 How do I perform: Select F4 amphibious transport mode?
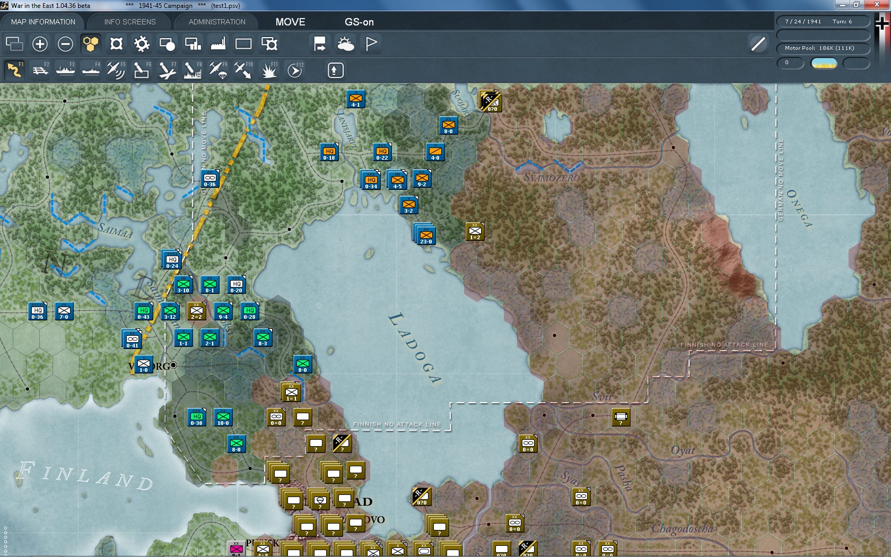pyautogui.click(x=91, y=70)
